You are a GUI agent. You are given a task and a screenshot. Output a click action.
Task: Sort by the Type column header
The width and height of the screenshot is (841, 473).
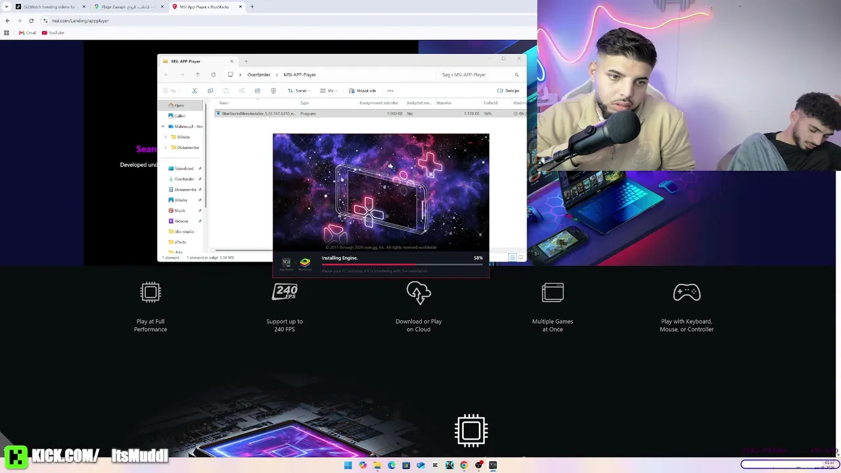tap(304, 102)
